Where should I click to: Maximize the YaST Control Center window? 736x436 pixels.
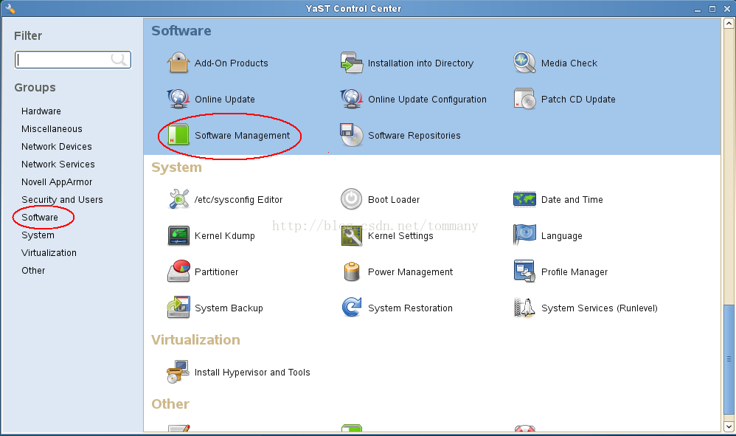click(x=712, y=8)
